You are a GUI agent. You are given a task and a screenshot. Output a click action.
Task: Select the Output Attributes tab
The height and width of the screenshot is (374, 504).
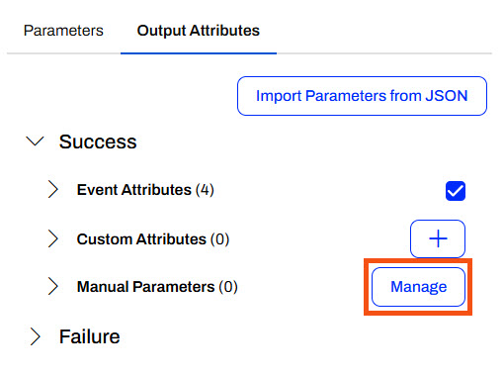click(199, 31)
